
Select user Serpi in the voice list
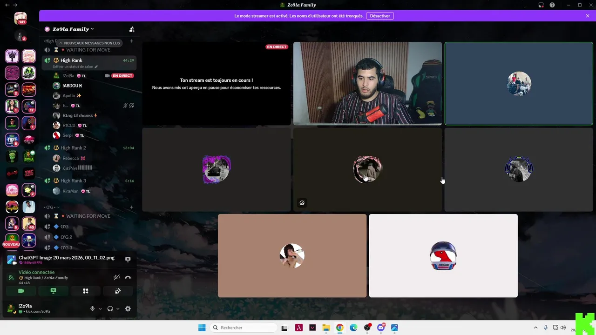93,135
